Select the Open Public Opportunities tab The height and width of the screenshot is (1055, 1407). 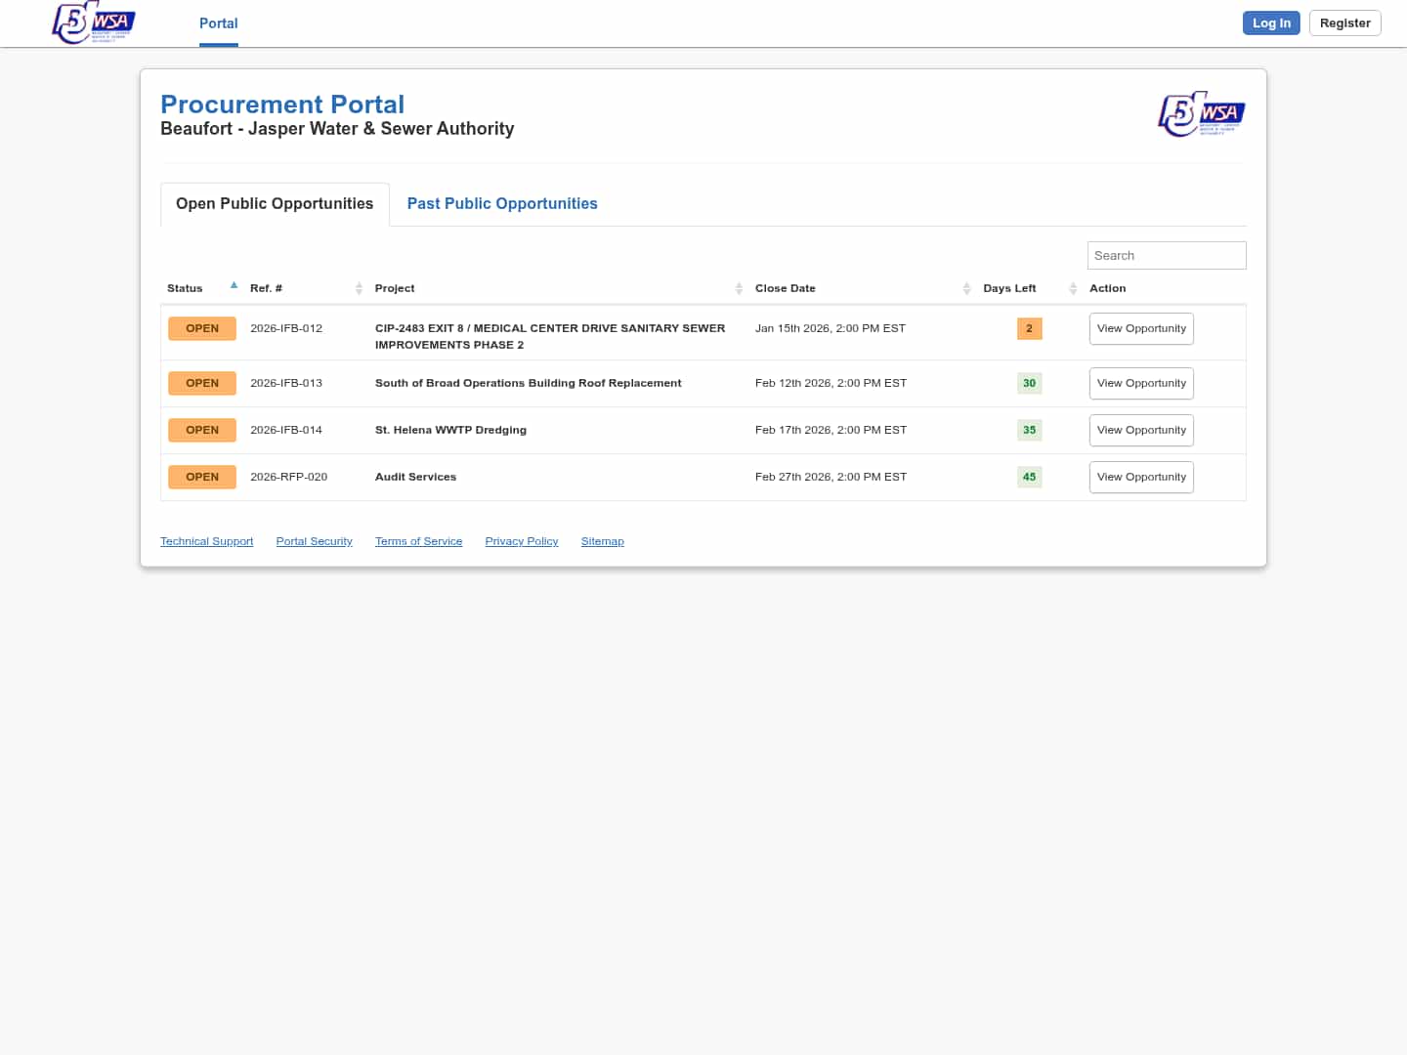coord(275,204)
